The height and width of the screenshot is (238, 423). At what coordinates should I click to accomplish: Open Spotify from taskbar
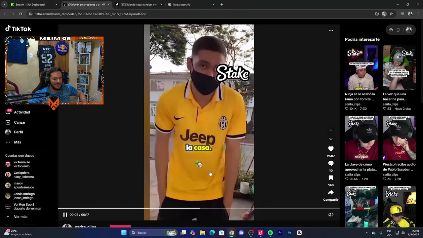[270, 233]
